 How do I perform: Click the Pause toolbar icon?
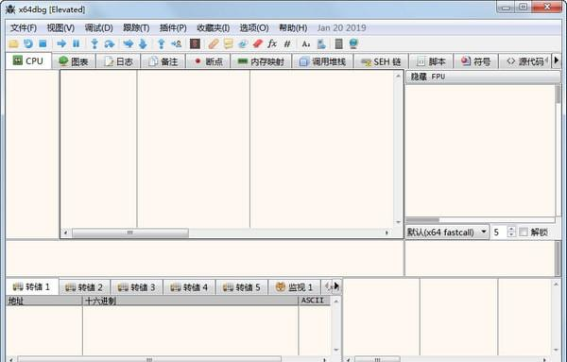pyautogui.click(x=76, y=44)
